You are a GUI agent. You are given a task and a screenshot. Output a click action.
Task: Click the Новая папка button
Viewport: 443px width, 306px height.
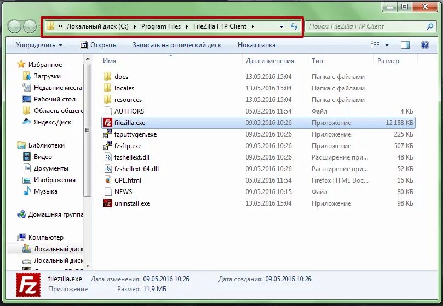256,45
